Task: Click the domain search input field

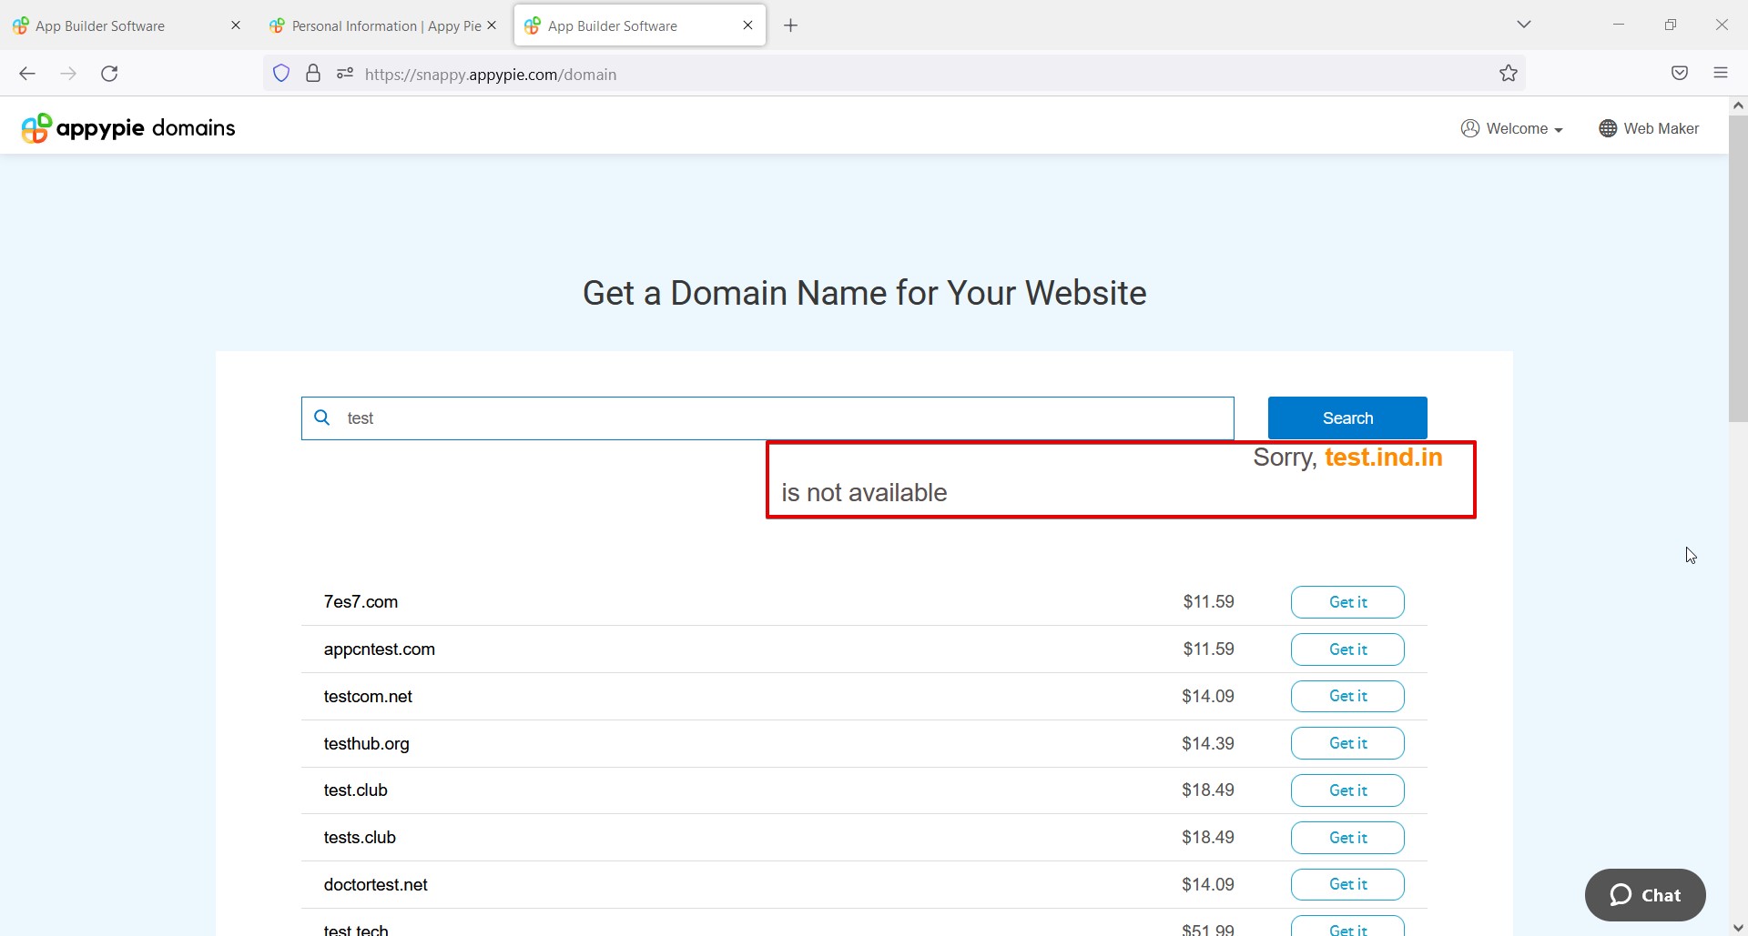Action: 767,418
